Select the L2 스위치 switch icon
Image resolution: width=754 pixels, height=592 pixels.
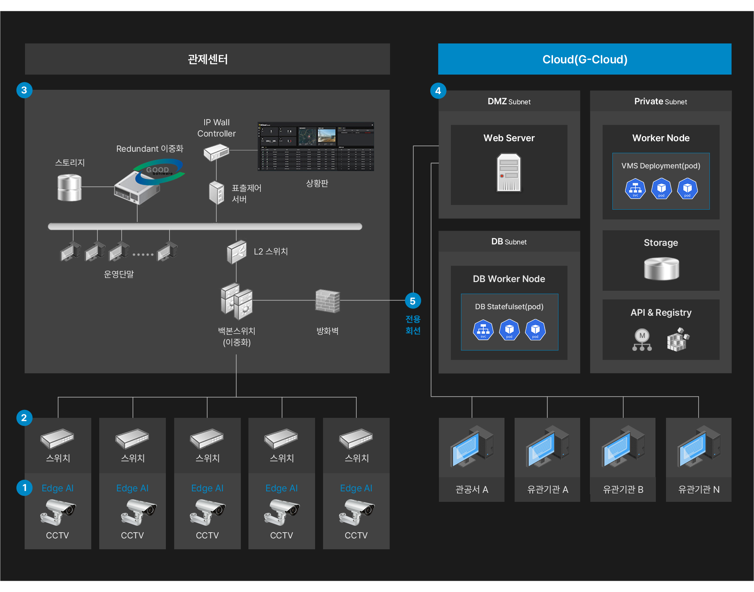236,252
